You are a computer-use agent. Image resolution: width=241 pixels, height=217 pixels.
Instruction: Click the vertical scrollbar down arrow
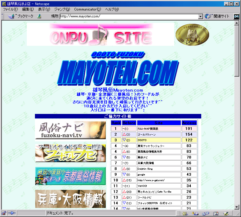(236, 207)
